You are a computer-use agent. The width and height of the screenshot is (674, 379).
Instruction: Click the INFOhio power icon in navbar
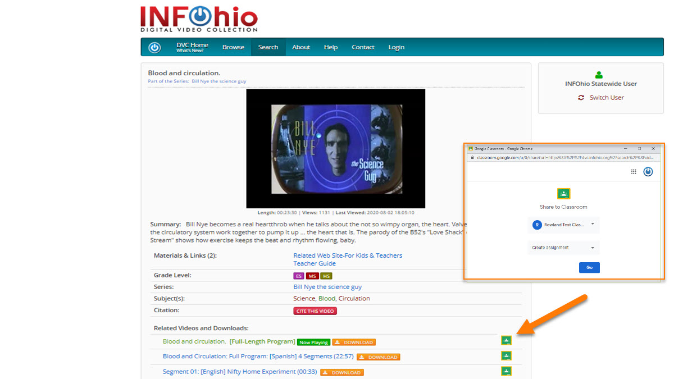pyautogui.click(x=154, y=48)
